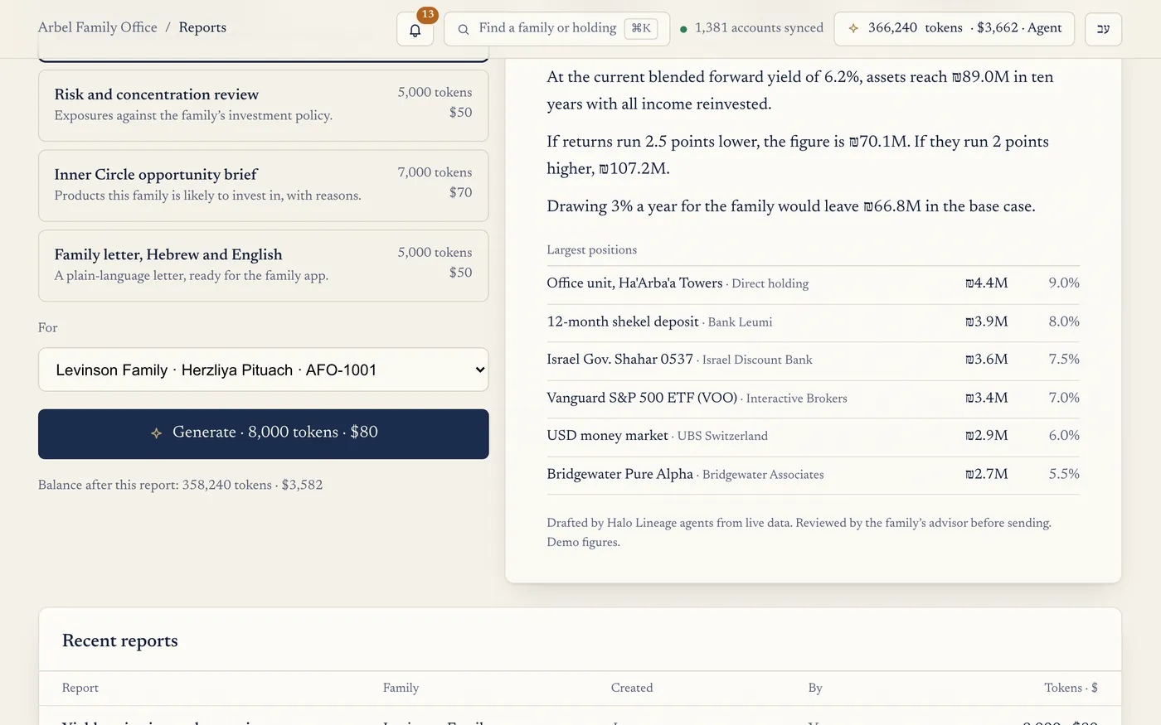Click Generate for 8,000 tokens
Viewport: 1161px width, 725px height.
[263, 433]
